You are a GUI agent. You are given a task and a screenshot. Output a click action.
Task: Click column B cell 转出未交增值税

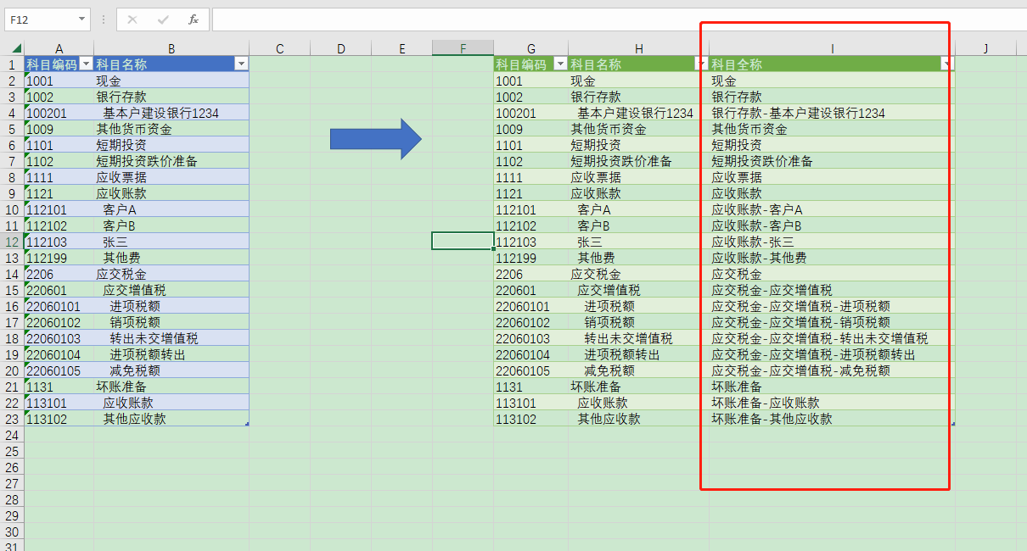(171, 338)
